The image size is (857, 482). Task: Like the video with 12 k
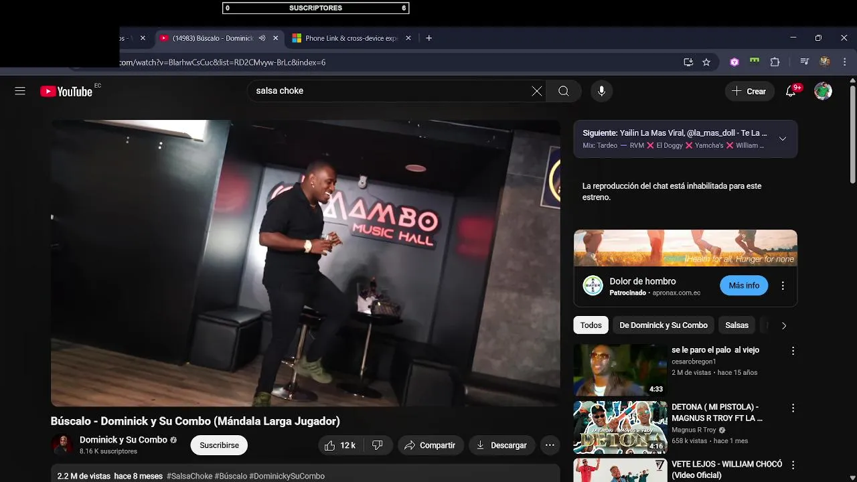tap(341, 445)
